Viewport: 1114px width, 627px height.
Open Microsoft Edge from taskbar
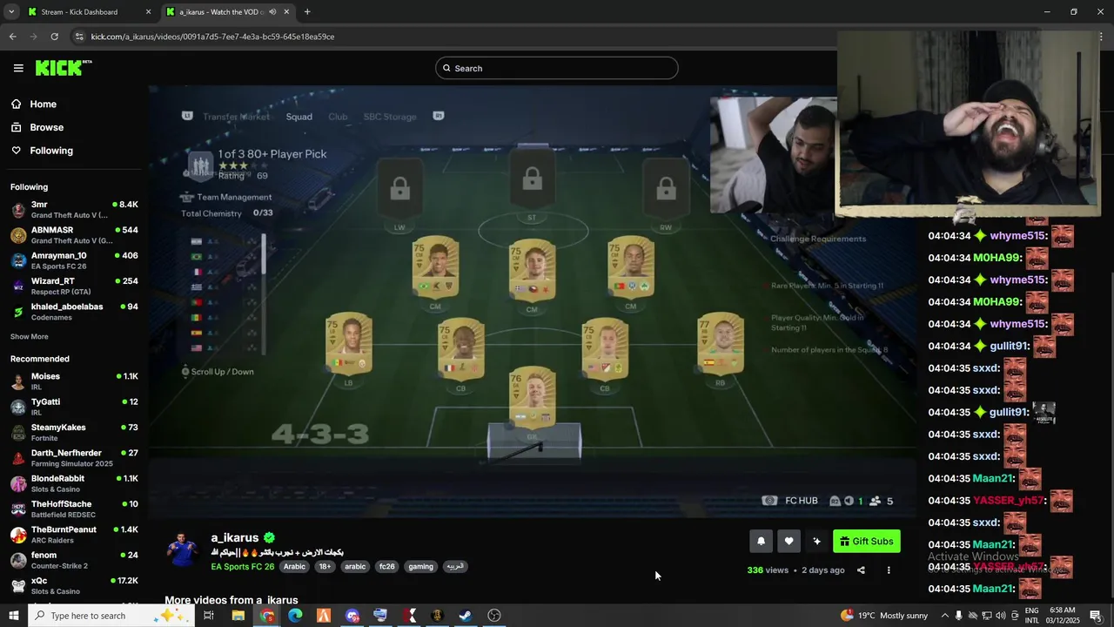click(x=295, y=616)
